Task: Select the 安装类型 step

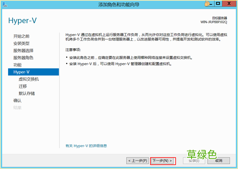Action: coord(21,43)
